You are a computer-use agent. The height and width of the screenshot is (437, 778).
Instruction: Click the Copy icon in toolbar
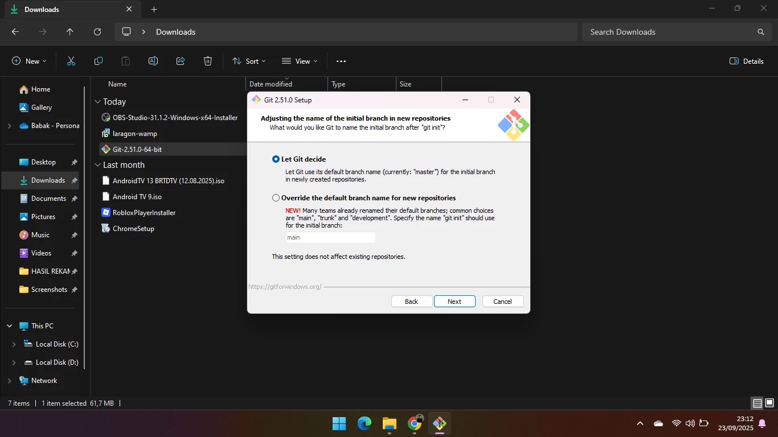99,61
